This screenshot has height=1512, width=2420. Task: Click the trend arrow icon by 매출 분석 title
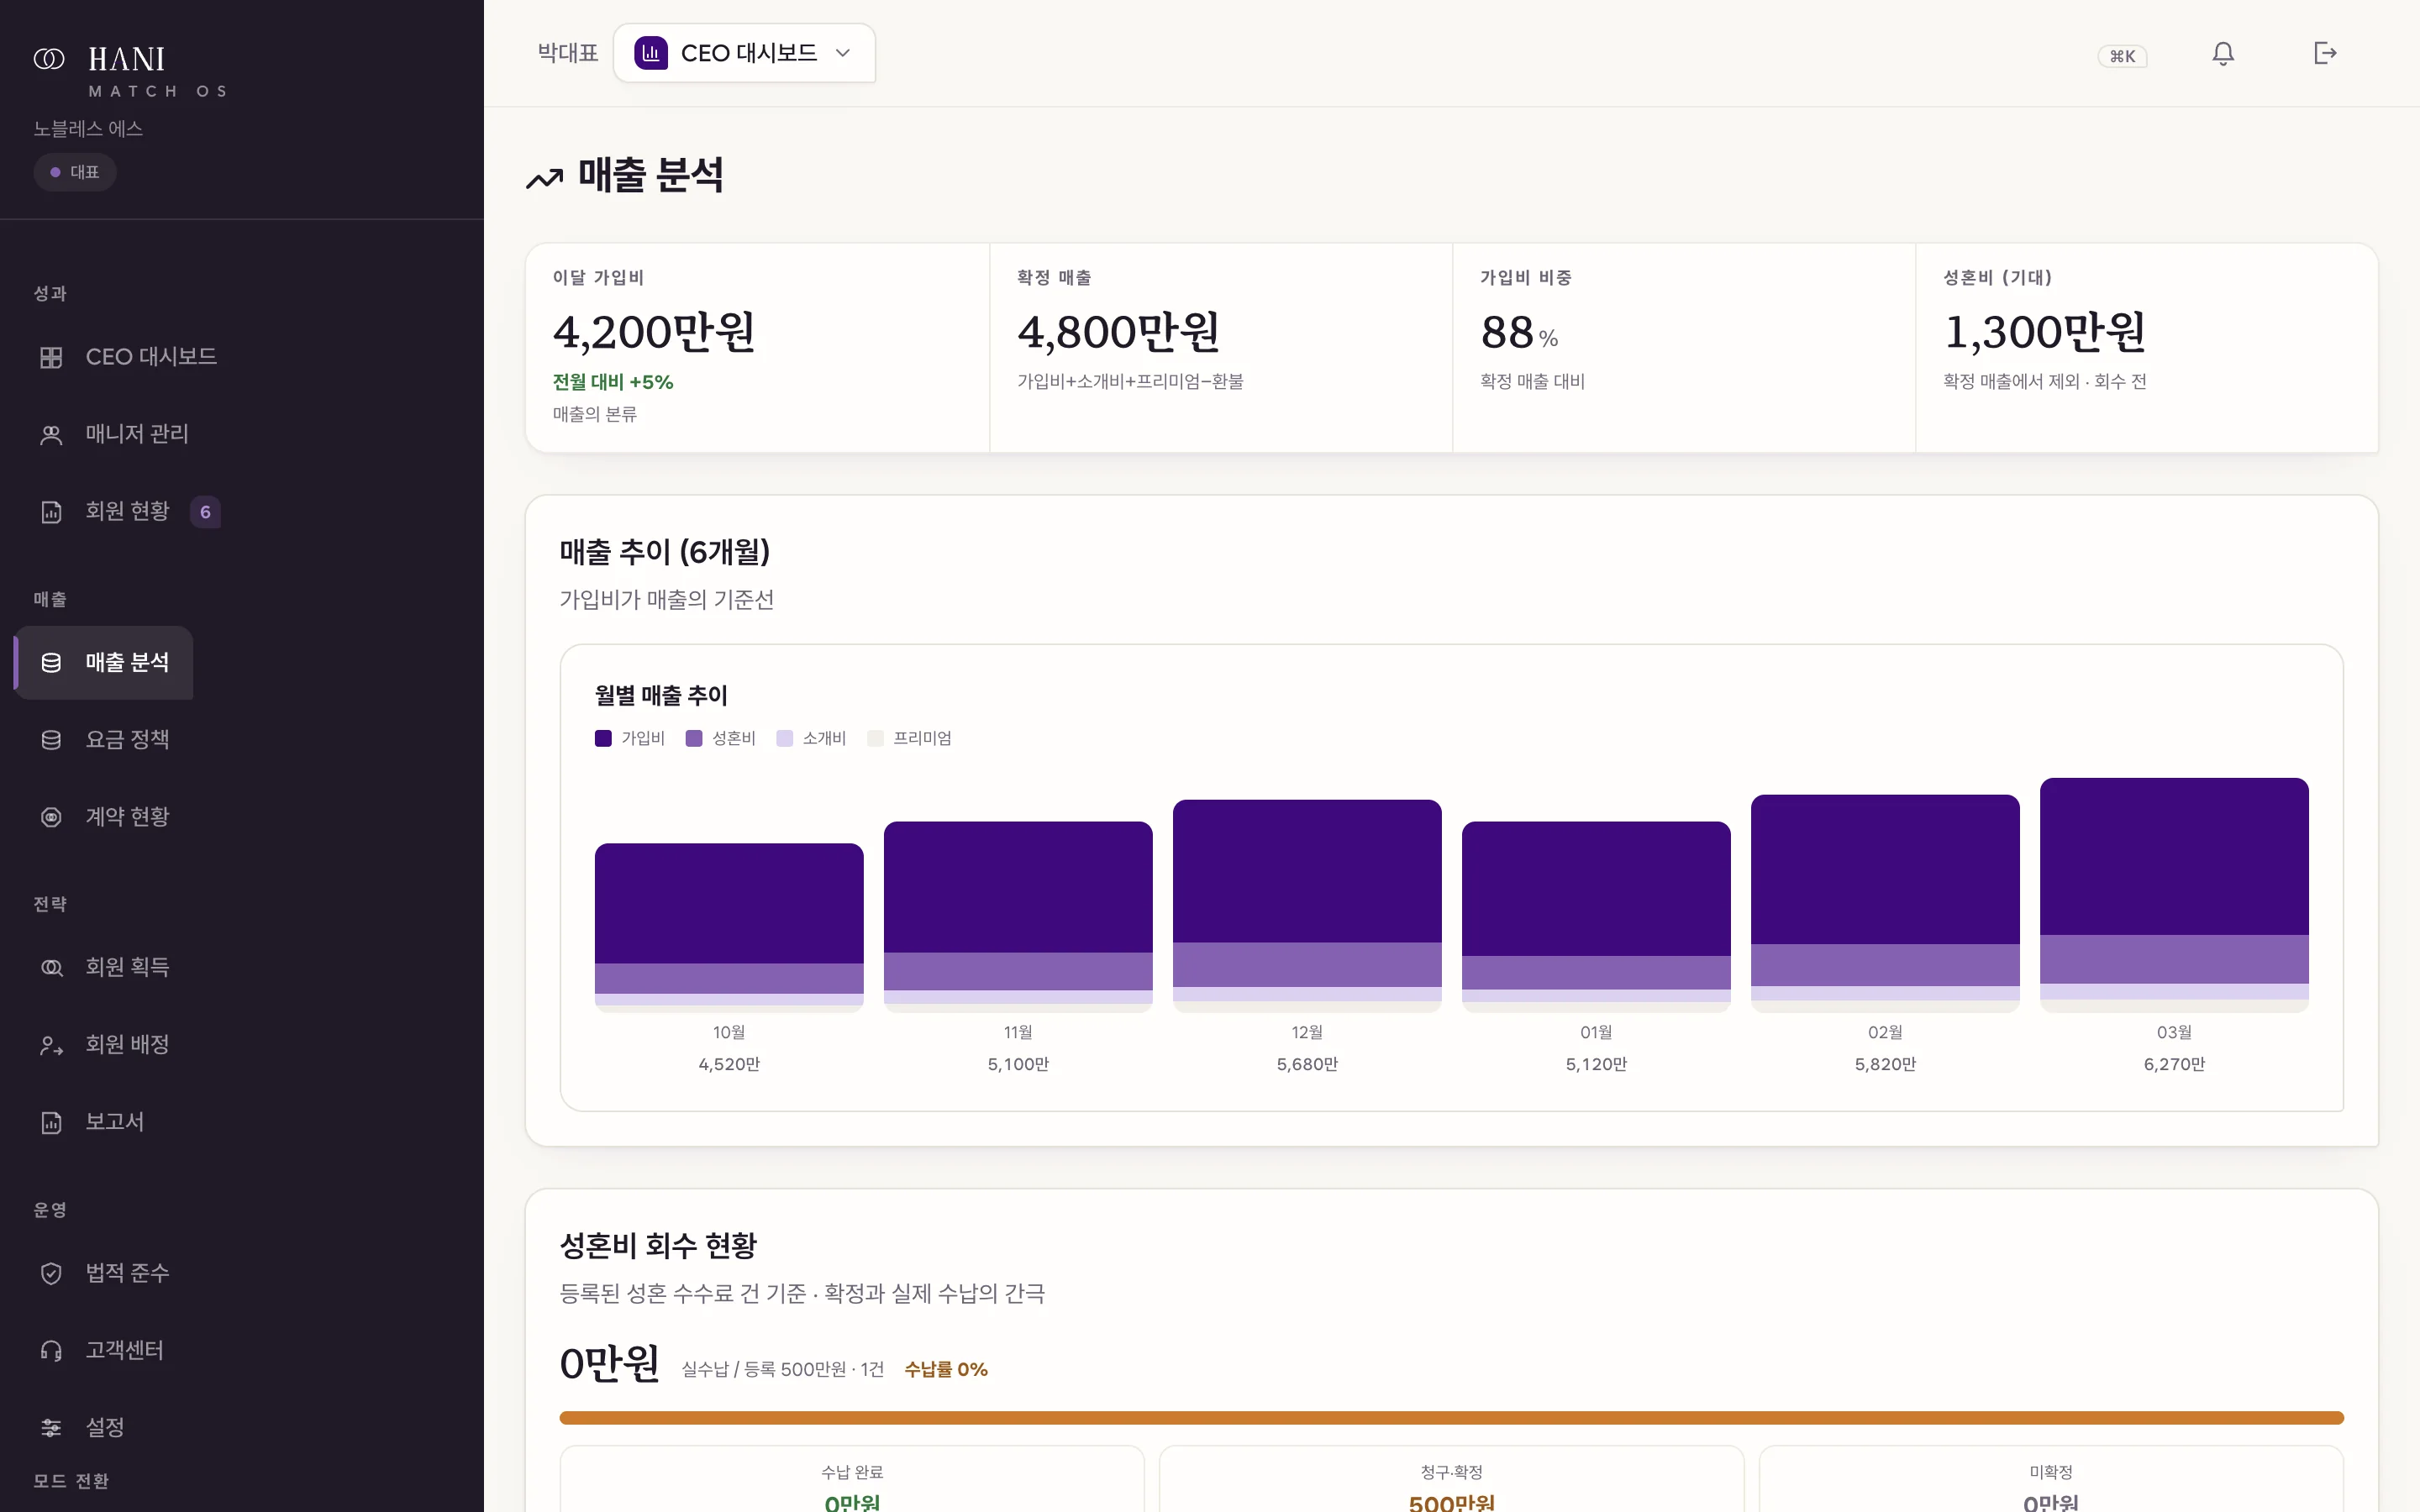(x=545, y=179)
